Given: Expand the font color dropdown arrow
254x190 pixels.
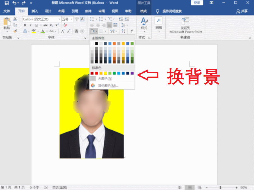Looking at the screenshot, I should pos(47,31).
